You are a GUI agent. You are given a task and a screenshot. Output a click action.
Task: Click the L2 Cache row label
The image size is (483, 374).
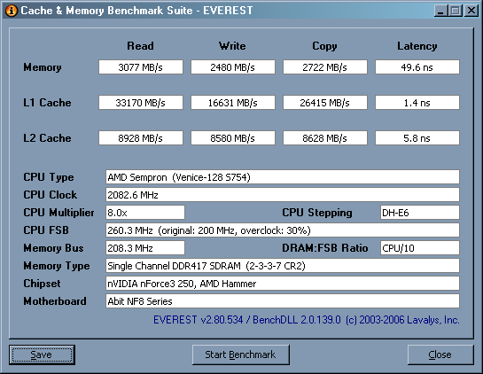click(x=47, y=138)
